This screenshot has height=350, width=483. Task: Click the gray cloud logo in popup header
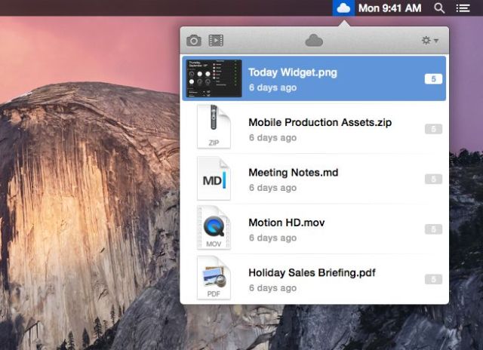pyautogui.click(x=314, y=40)
